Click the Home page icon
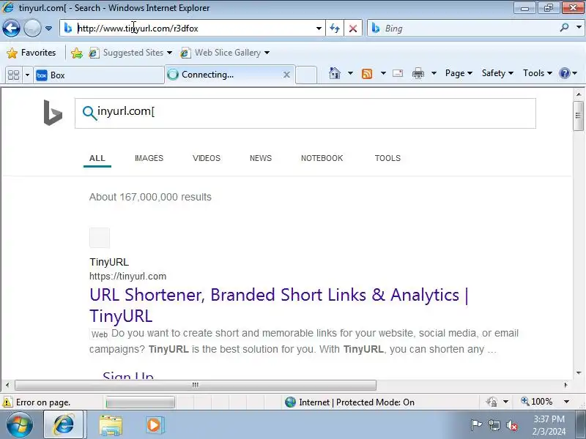586x439 pixels. [x=335, y=73]
